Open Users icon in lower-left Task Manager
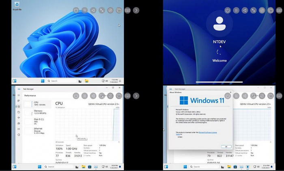 click(x=19, y=123)
